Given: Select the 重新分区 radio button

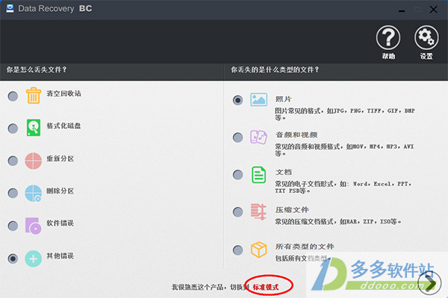Looking at the screenshot, I should 13,161.
